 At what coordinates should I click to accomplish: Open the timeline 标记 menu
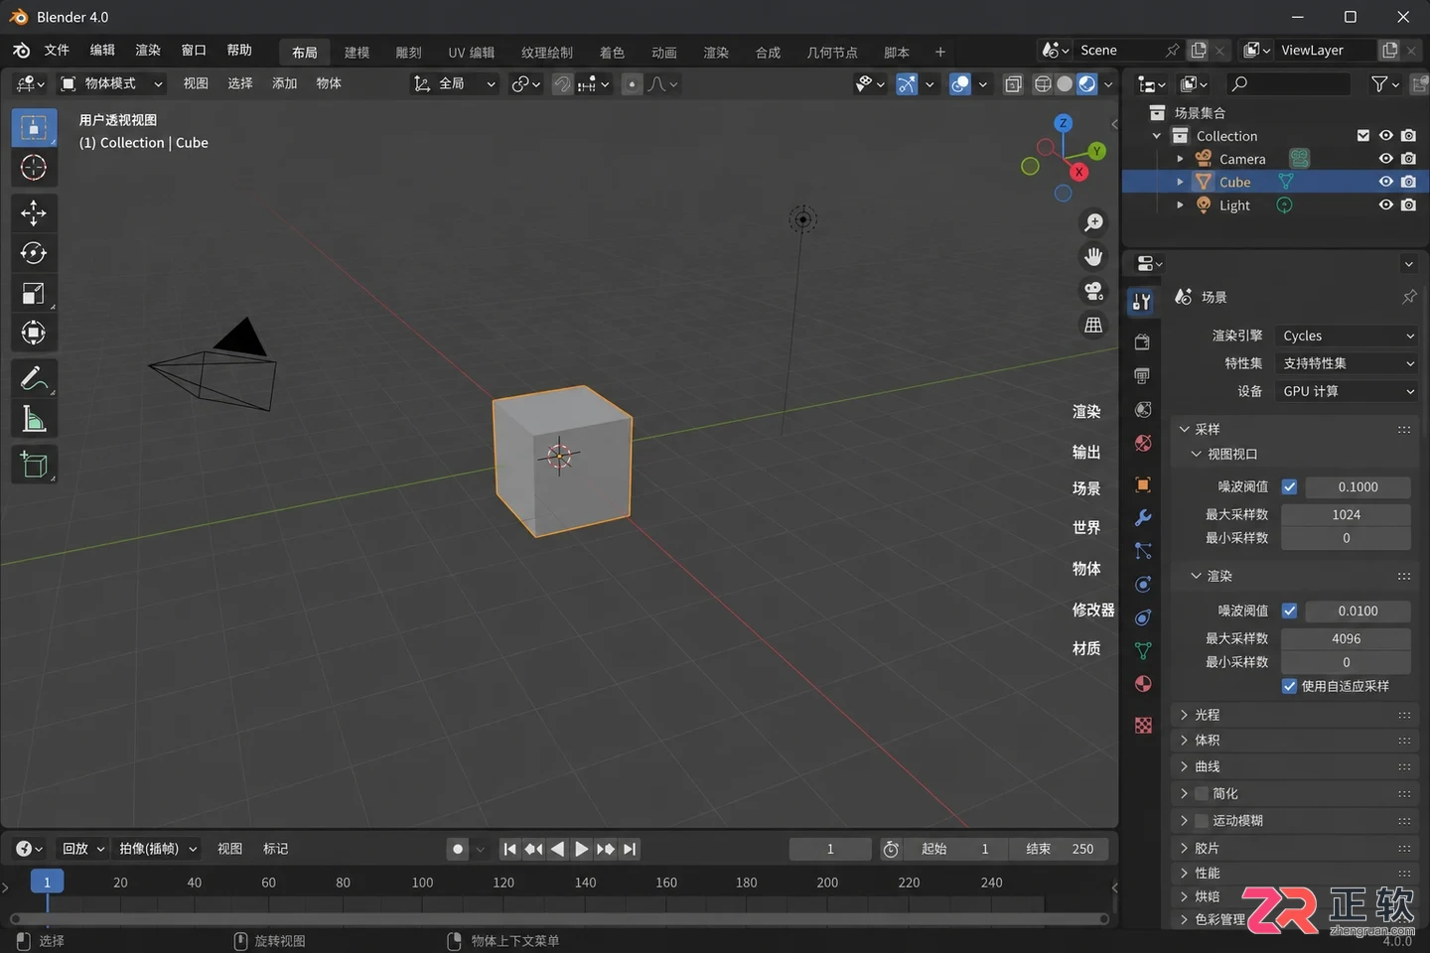point(276,849)
